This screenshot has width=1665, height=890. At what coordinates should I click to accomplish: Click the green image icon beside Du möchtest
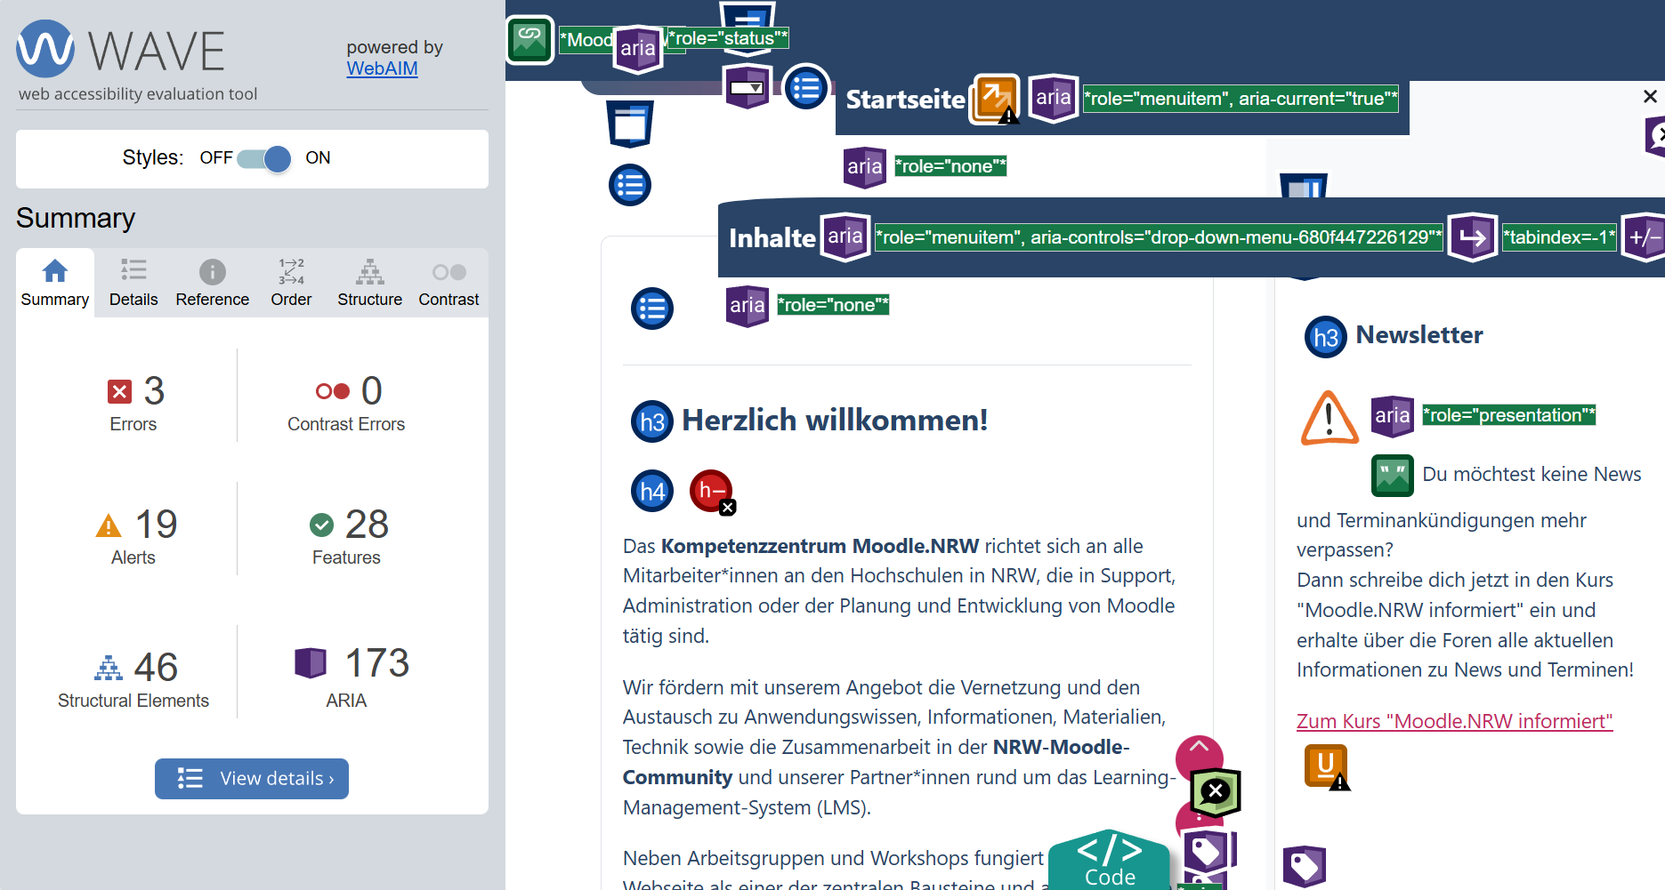click(x=1392, y=476)
